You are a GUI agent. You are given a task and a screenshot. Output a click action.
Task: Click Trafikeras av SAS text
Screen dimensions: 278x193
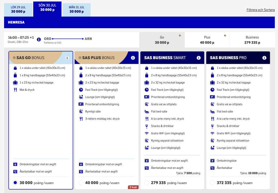[52, 43]
